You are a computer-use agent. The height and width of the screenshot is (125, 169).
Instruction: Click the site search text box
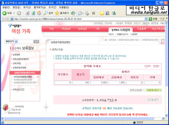(x=25, y=41)
